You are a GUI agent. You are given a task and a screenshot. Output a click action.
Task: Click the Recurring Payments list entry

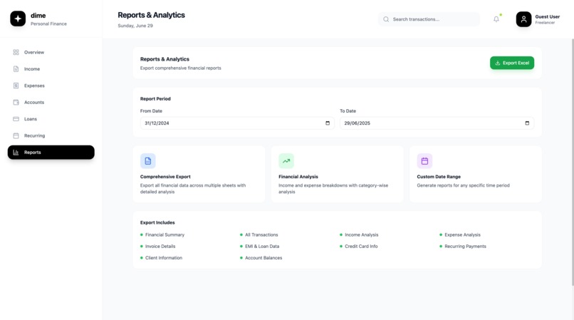tap(463, 247)
